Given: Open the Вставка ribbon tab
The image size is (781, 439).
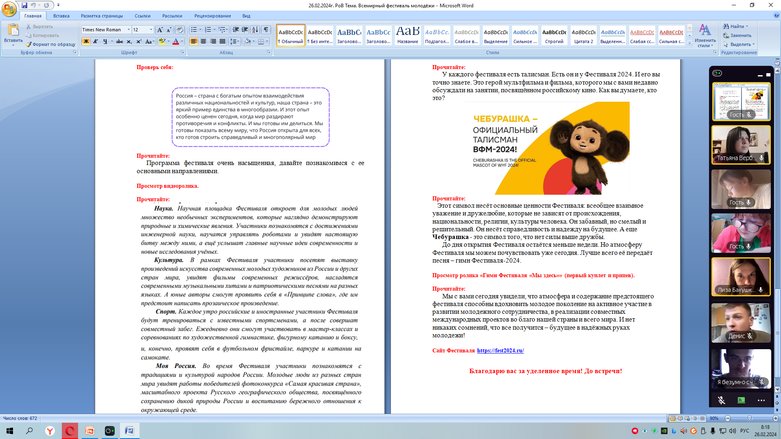Looking at the screenshot, I should pyautogui.click(x=61, y=16).
